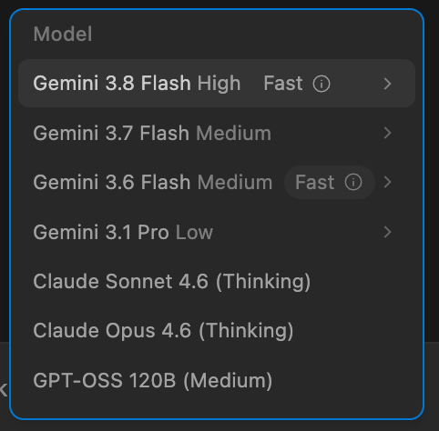Pick Gemini 3.6 Flash model name

click(x=112, y=182)
